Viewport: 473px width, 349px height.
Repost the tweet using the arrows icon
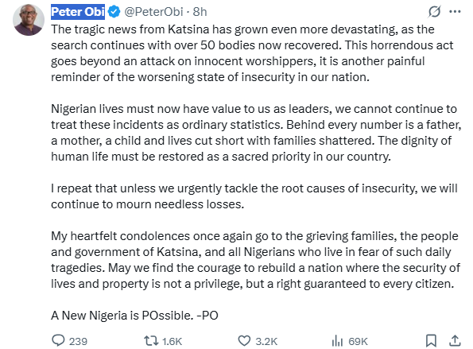point(151,341)
